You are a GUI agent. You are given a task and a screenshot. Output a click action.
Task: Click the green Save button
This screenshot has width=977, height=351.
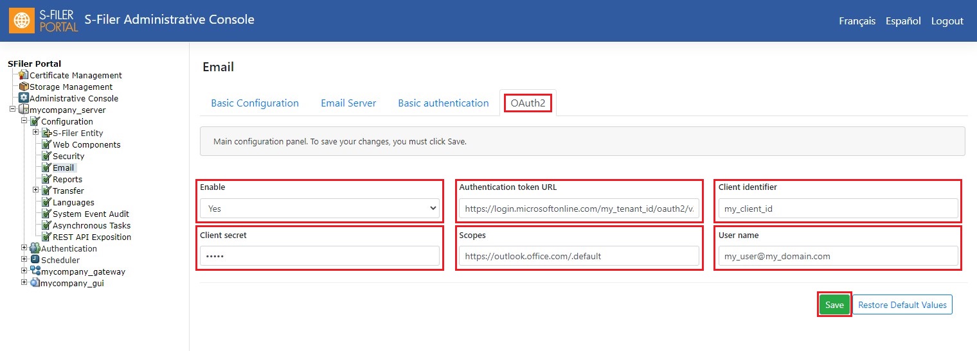coord(834,305)
